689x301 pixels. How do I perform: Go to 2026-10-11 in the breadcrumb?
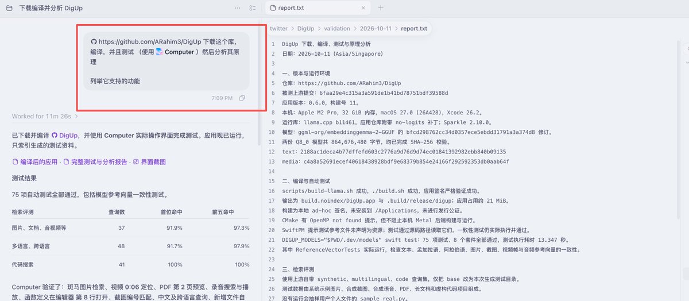(376, 28)
